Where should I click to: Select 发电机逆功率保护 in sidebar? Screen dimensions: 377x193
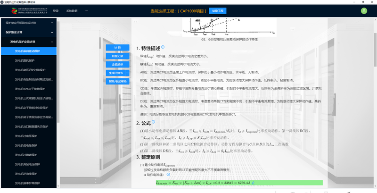pos(29,174)
